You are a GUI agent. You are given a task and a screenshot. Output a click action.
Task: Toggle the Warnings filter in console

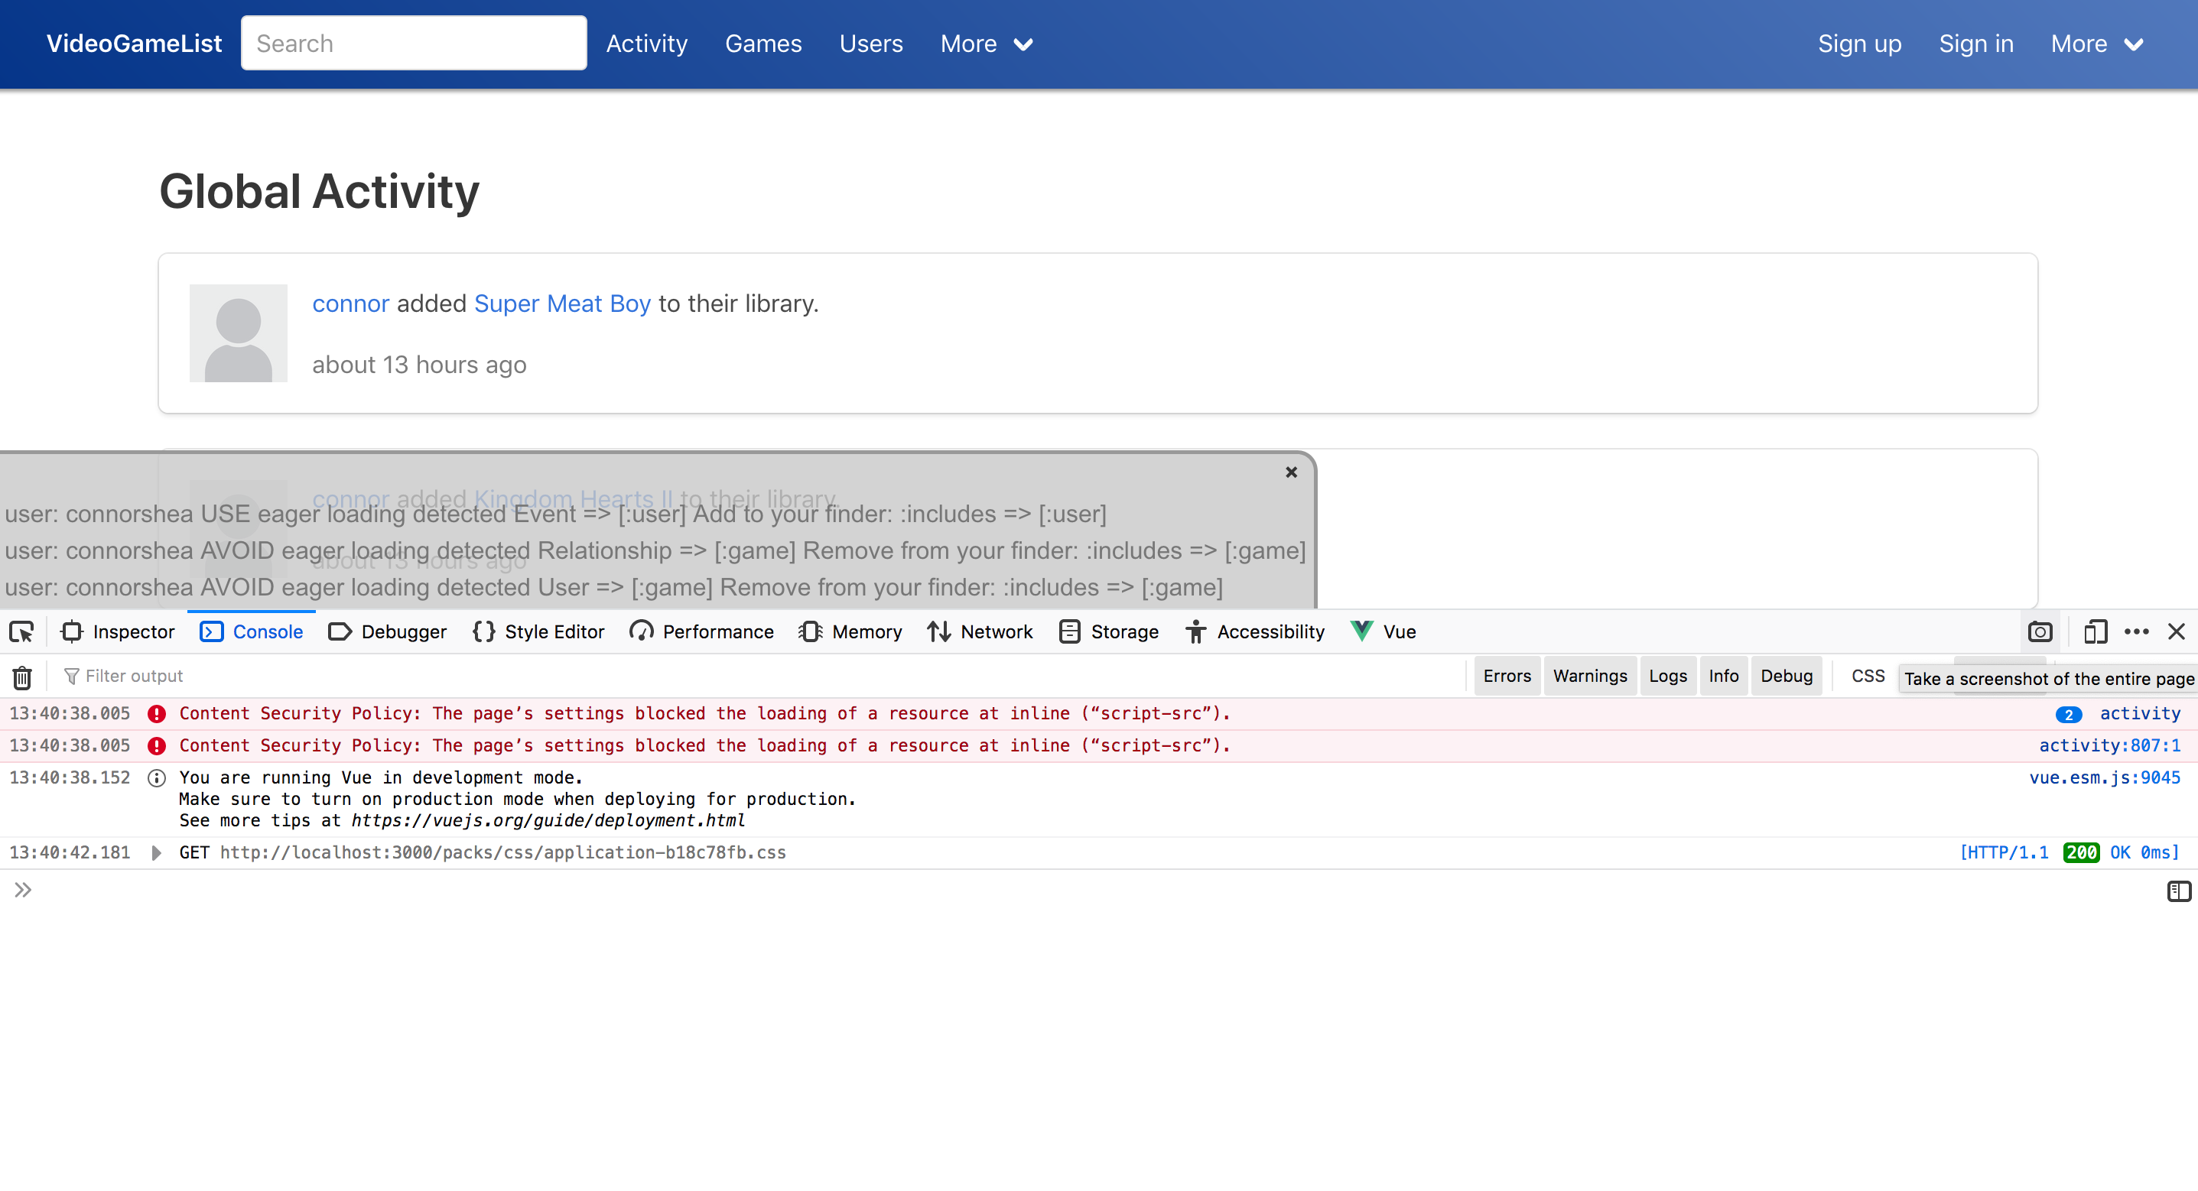click(x=1590, y=676)
